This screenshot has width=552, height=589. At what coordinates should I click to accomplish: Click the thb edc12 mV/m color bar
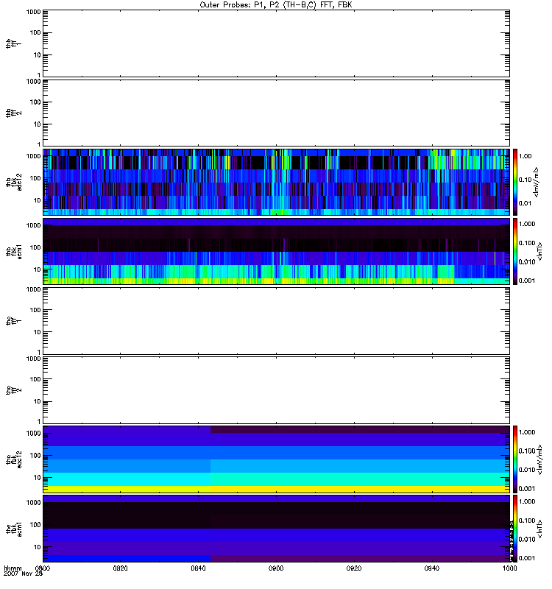click(x=516, y=181)
